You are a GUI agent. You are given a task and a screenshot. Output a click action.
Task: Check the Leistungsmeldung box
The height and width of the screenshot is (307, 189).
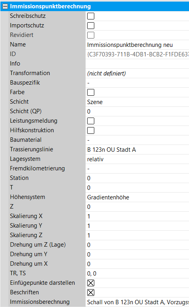tap(91, 121)
